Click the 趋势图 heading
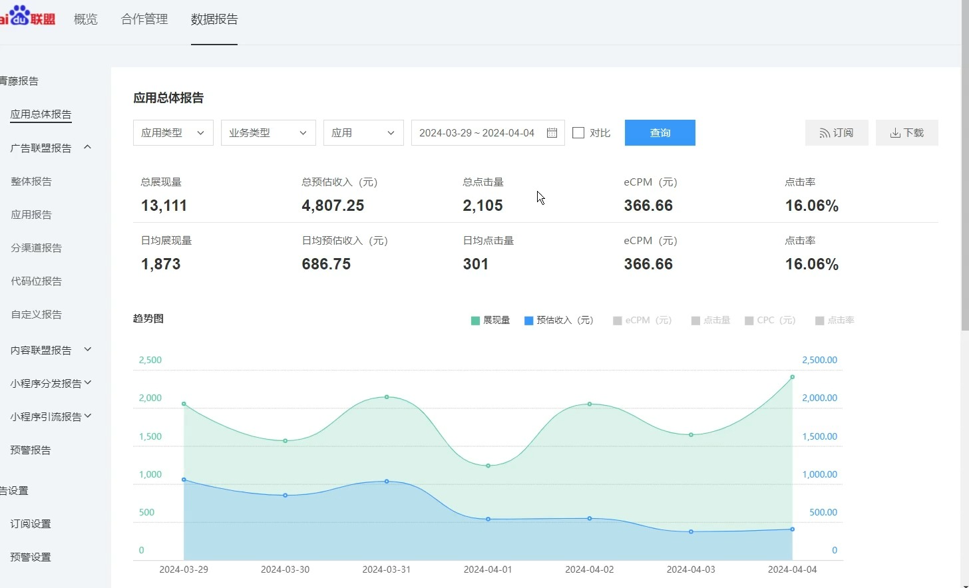This screenshot has width=969, height=588. [148, 319]
